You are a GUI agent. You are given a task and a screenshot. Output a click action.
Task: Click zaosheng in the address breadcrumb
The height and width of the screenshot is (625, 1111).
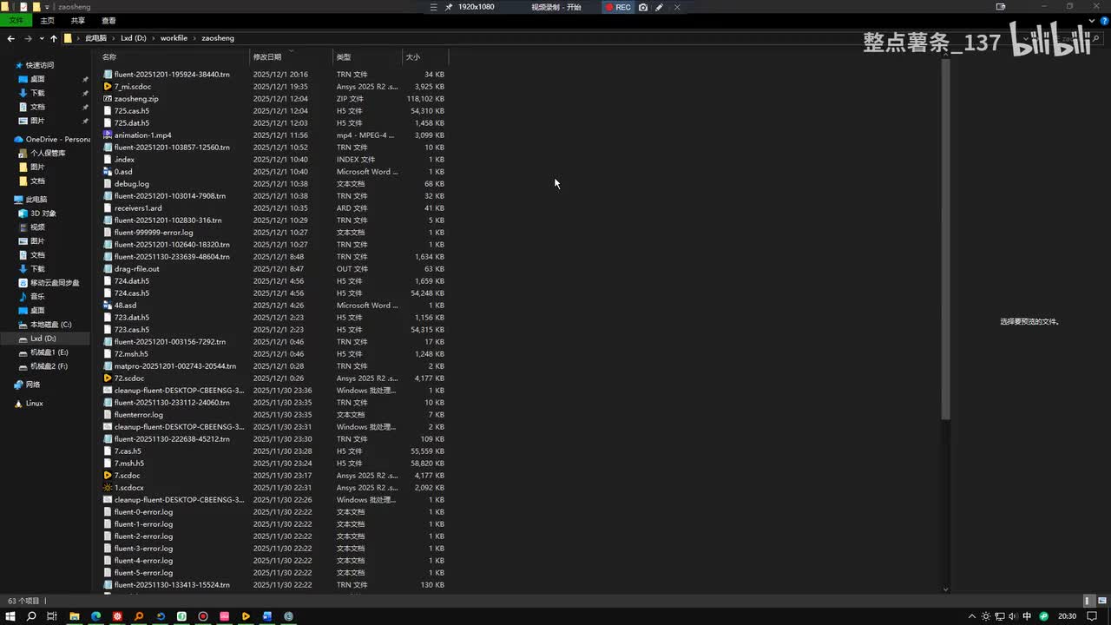218,38
